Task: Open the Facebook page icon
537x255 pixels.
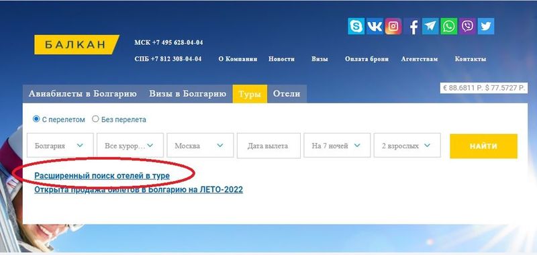Action: (411, 26)
